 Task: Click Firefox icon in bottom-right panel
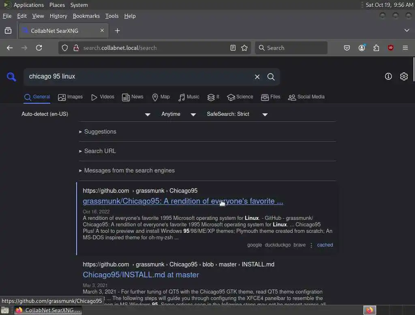click(x=370, y=310)
